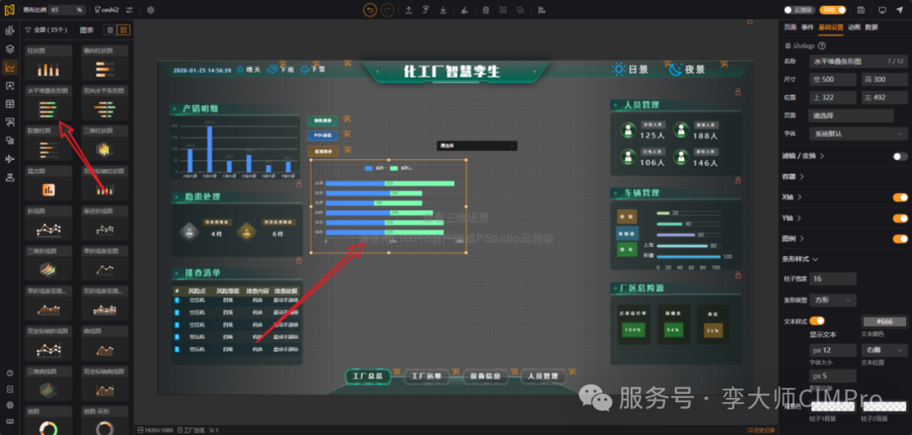Toggle the X轴 switch off

900,197
